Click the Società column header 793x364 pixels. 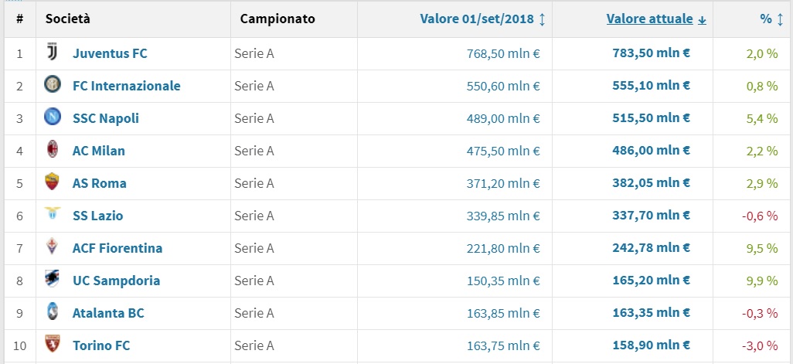(x=68, y=19)
